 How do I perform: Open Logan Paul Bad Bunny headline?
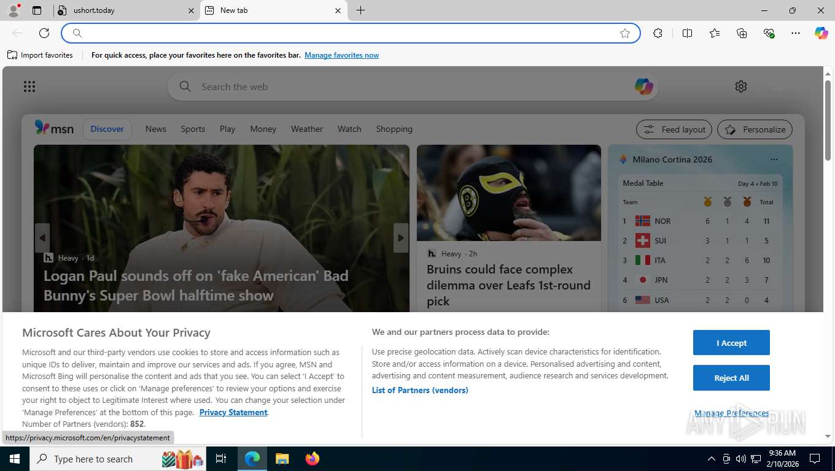pyautogui.click(x=196, y=285)
